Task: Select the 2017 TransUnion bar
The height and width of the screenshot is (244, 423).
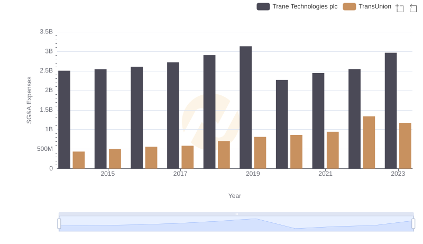Action: pyautogui.click(x=188, y=157)
